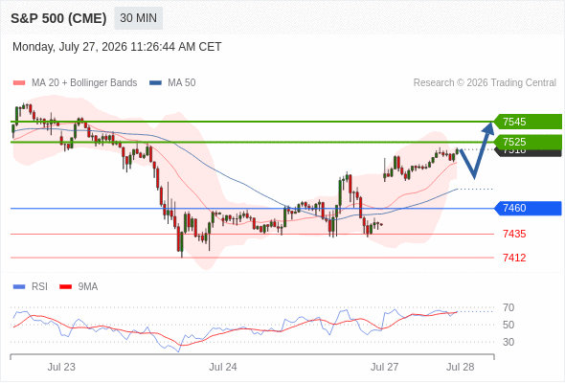Click the RSI 50 level label

point(508,325)
